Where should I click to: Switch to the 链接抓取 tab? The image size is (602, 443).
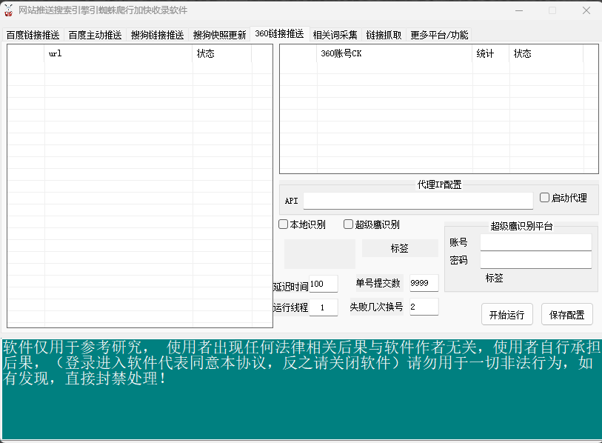coord(384,35)
